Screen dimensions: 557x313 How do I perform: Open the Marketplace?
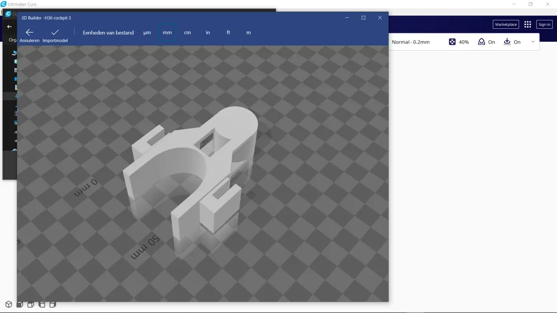click(x=506, y=25)
